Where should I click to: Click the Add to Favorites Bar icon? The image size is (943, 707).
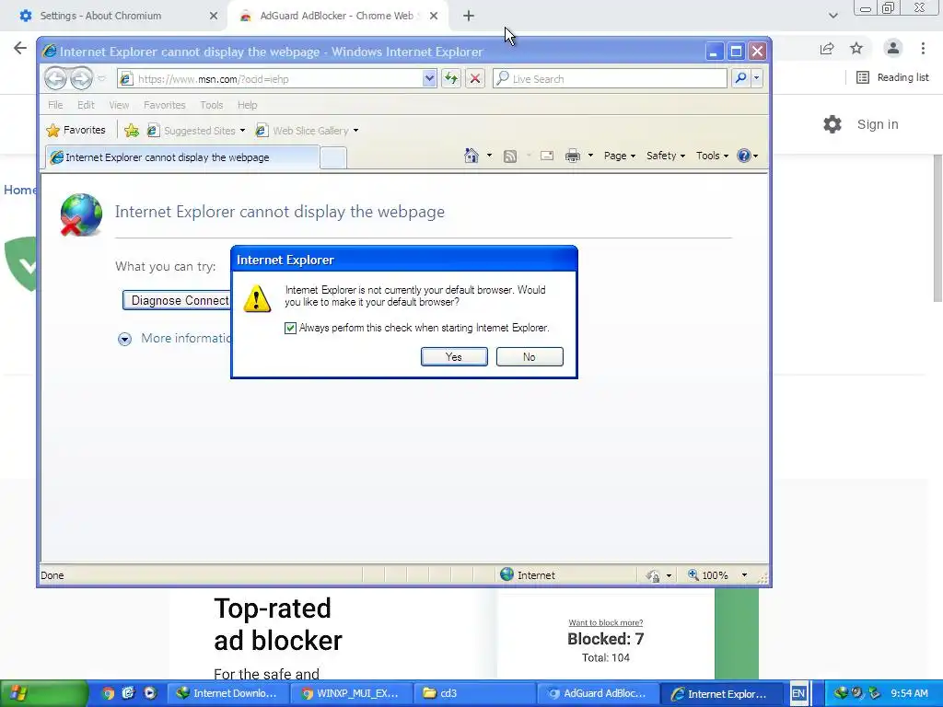pos(132,131)
